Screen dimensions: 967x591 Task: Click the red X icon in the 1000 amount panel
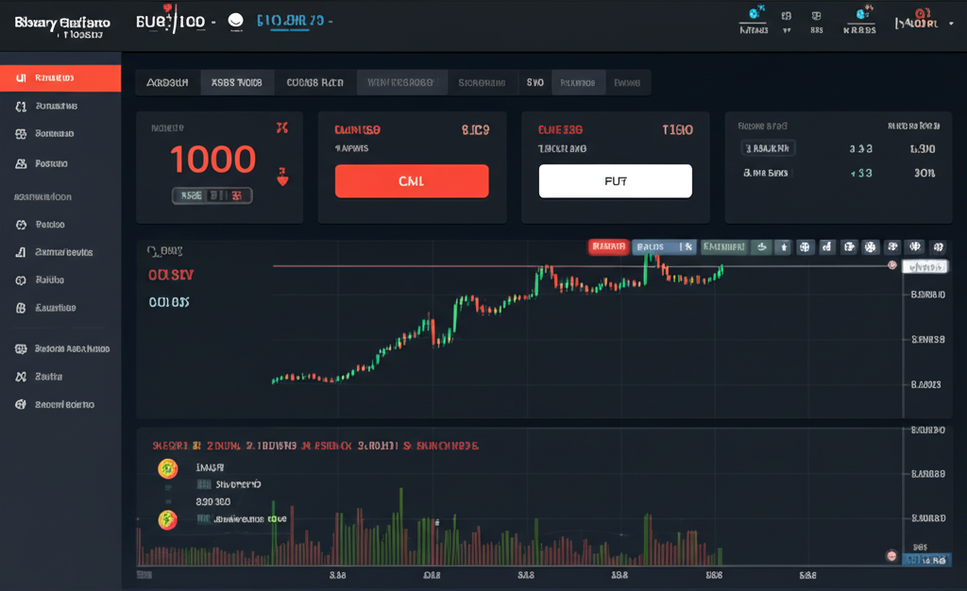pos(280,128)
